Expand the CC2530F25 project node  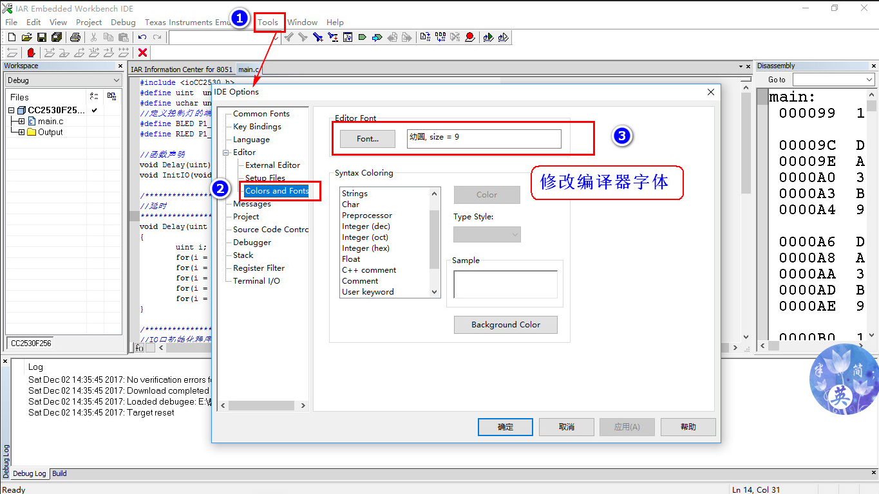(12, 110)
